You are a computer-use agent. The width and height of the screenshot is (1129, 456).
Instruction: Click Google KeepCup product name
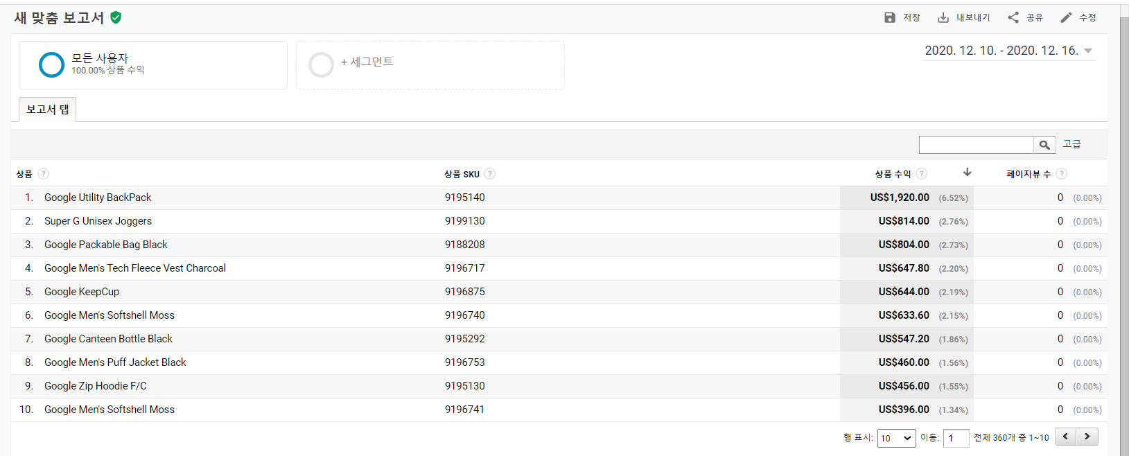[x=82, y=292]
